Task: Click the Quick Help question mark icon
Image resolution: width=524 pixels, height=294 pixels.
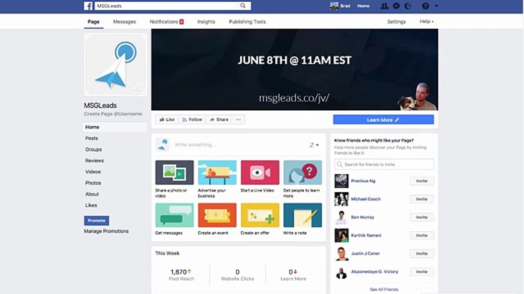Action: pyautogui.click(x=425, y=6)
